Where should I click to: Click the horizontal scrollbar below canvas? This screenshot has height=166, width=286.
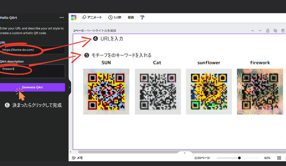pyautogui.click(x=182, y=152)
